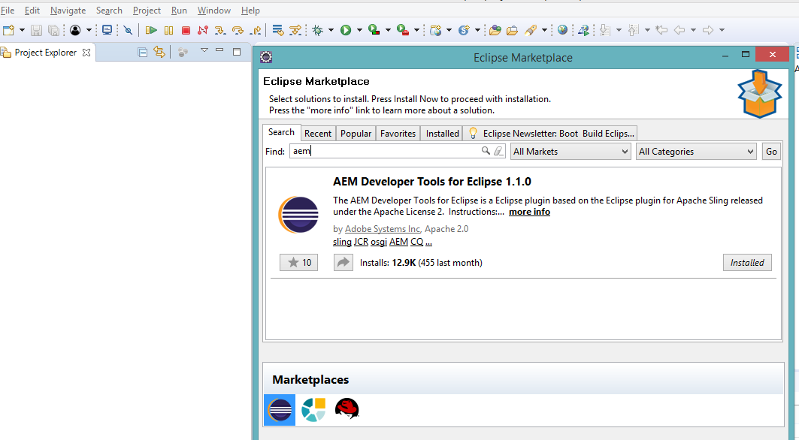Open a web browser with the globe icon
The image size is (799, 440).
(x=562, y=29)
